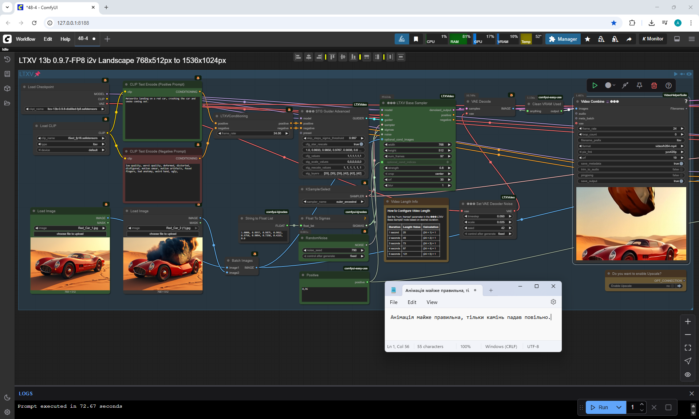The image size is (699, 419).
Task: Open ComfyUI Manager
Action: coord(563,39)
